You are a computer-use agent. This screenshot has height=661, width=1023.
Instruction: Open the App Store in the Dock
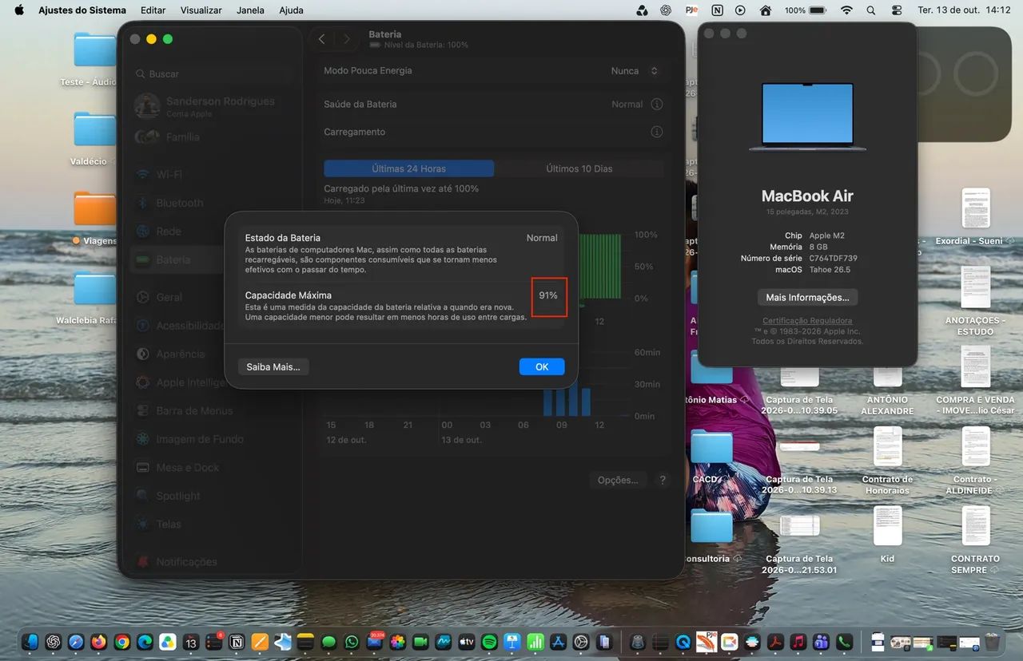pos(559,642)
